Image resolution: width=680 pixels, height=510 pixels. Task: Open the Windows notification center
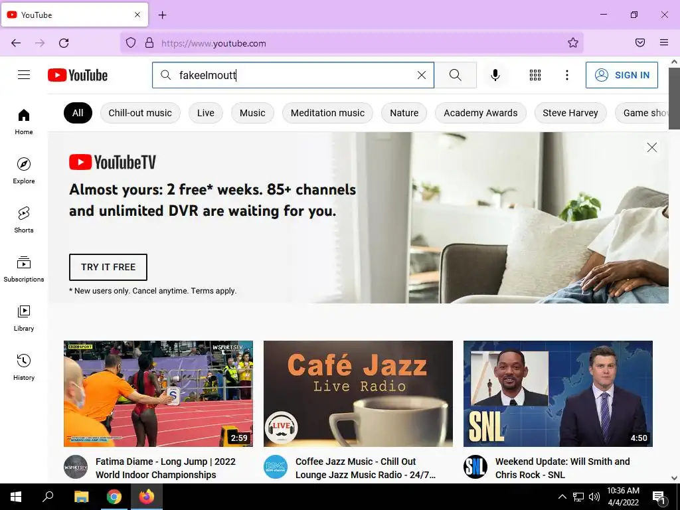(659, 497)
